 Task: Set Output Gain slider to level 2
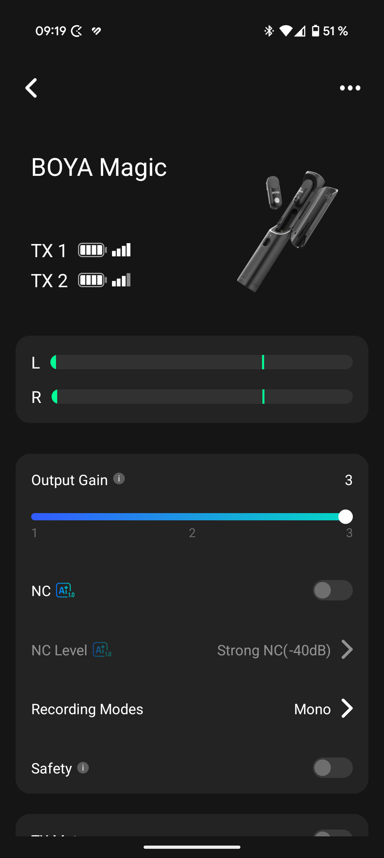[x=192, y=517]
